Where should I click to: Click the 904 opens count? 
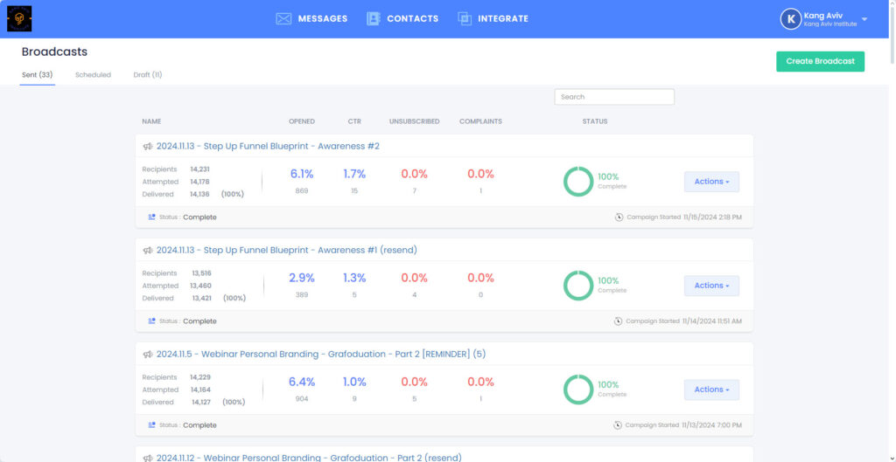(302, 399)
